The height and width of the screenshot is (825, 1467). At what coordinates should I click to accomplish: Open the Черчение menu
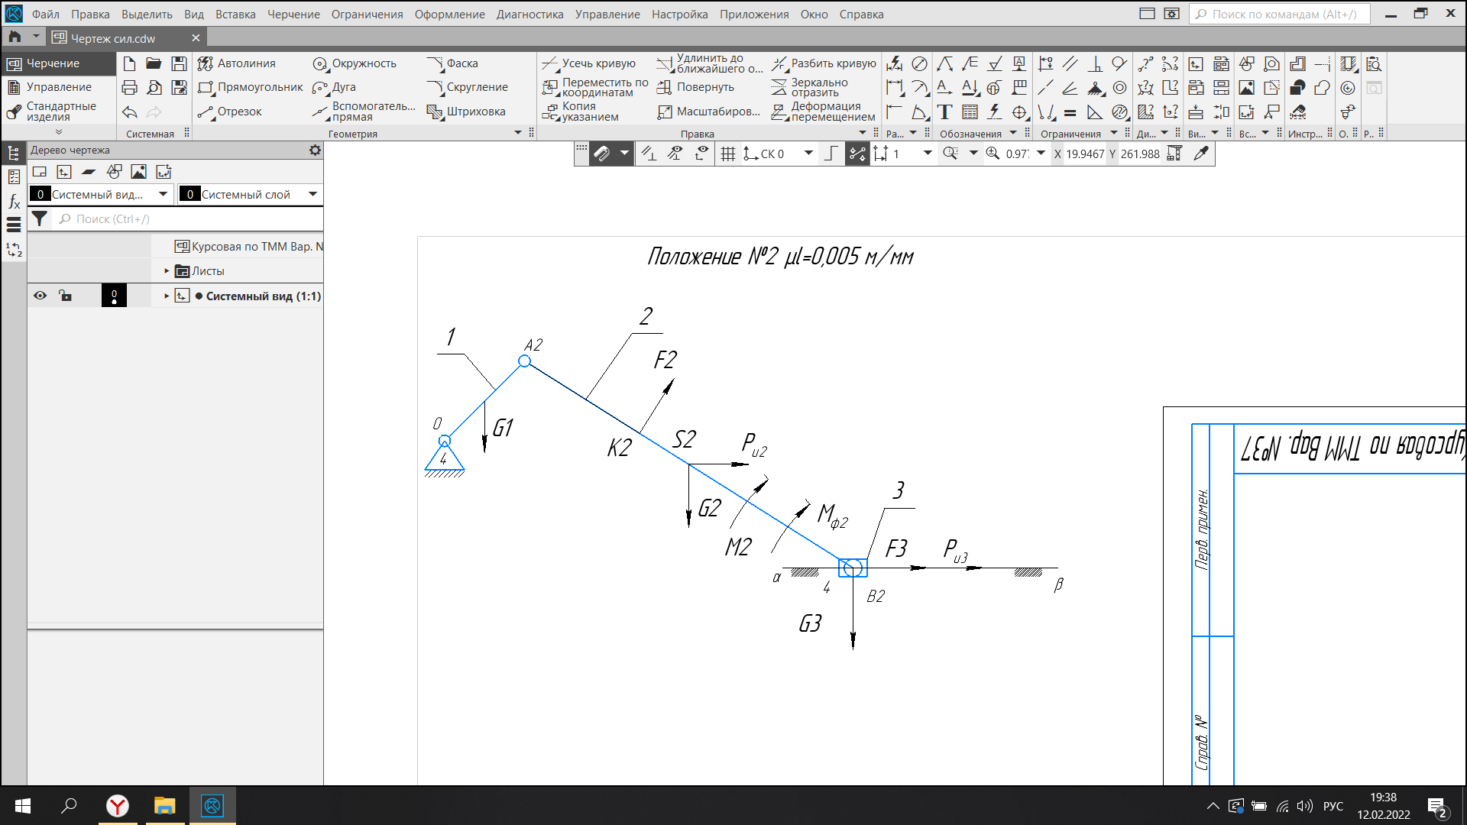[293, 14]
